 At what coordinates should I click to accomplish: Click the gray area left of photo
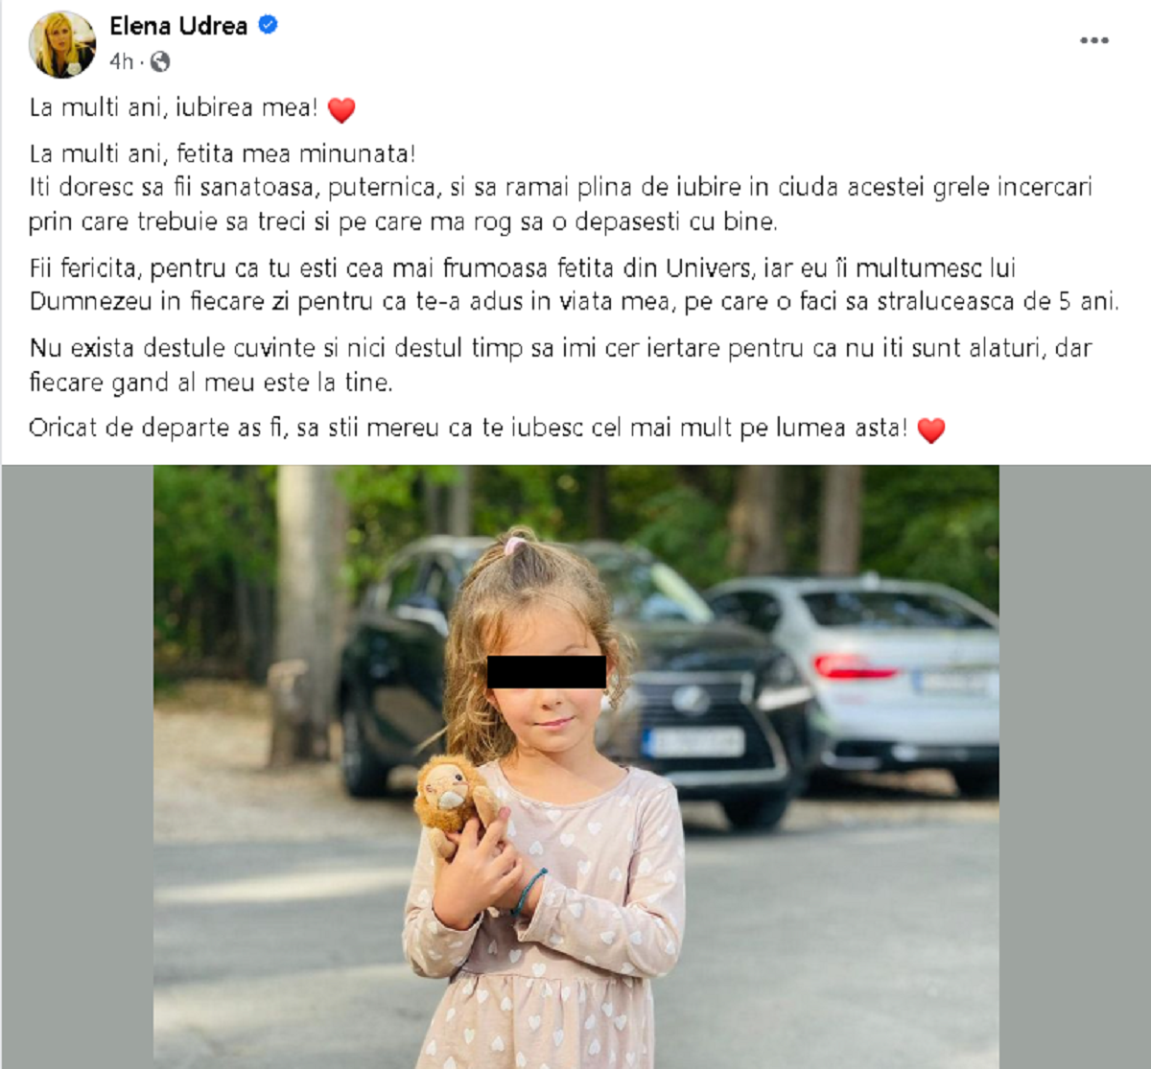pyautogui.click(x=78, y=767)
